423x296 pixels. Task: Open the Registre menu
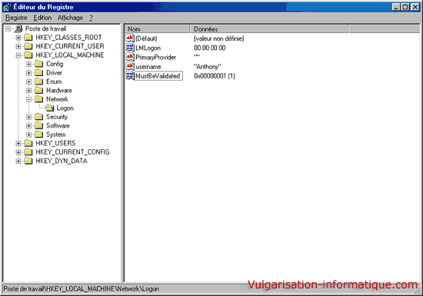[16, 18]
